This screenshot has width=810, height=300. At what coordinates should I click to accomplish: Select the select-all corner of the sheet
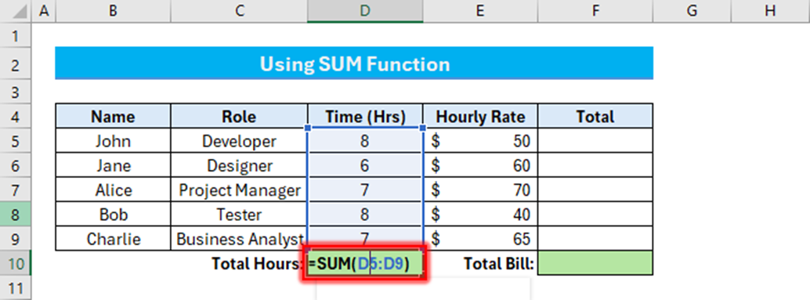tap(16, 11)
